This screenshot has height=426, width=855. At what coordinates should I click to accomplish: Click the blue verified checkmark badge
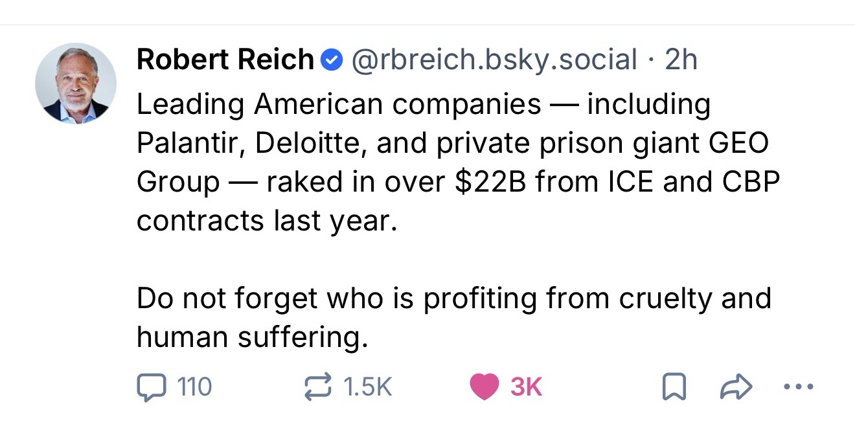click(x=332, y=60)
